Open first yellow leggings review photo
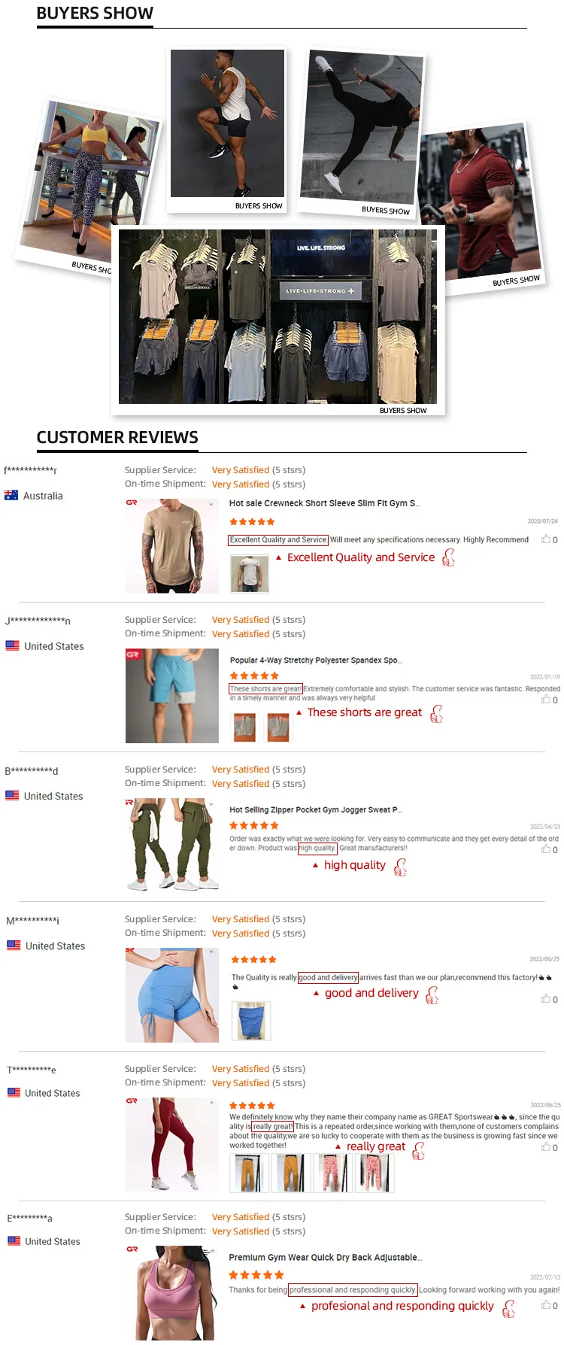The height and width of the screenshot is (1345, 564). tap(249, 1173)
